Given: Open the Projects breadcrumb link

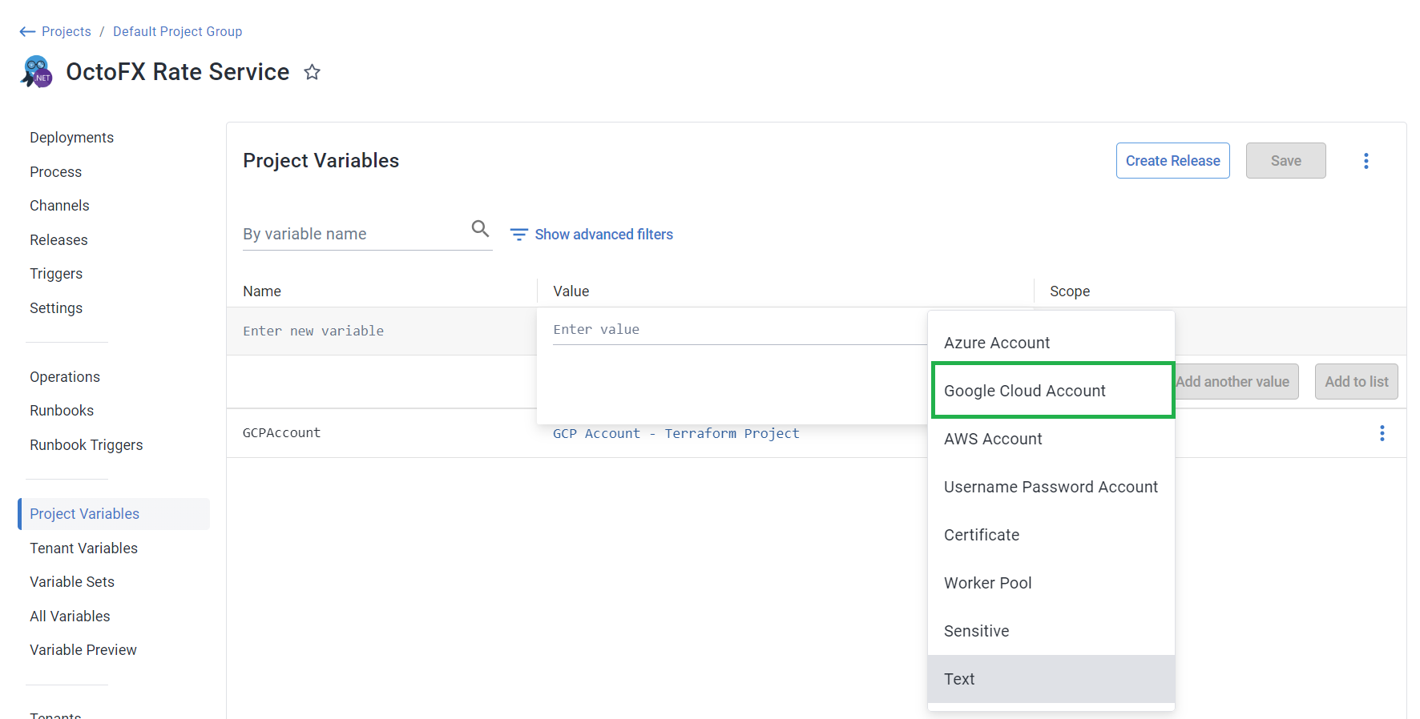Looking at the screenshot, I should (67, 31).
